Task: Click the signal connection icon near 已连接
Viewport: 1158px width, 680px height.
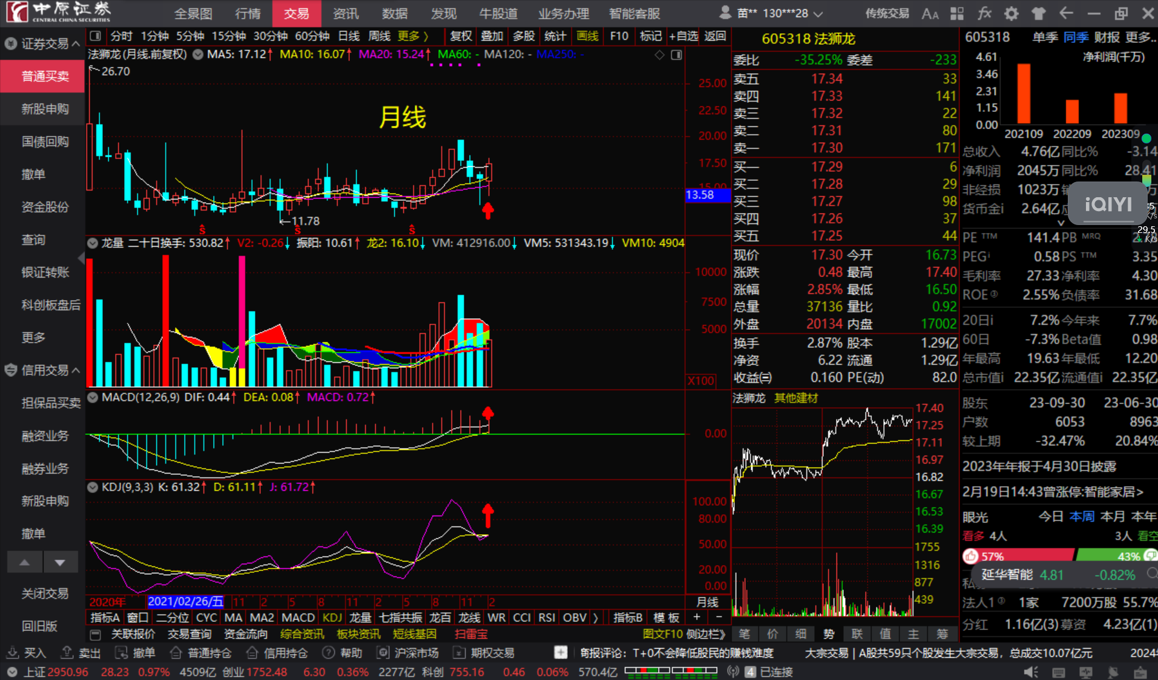Action: coord(734,672)
